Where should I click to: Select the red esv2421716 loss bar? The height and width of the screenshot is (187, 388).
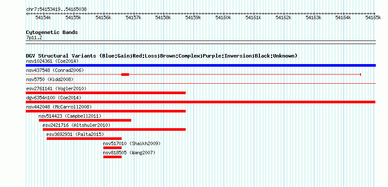(x=114, y=129)
